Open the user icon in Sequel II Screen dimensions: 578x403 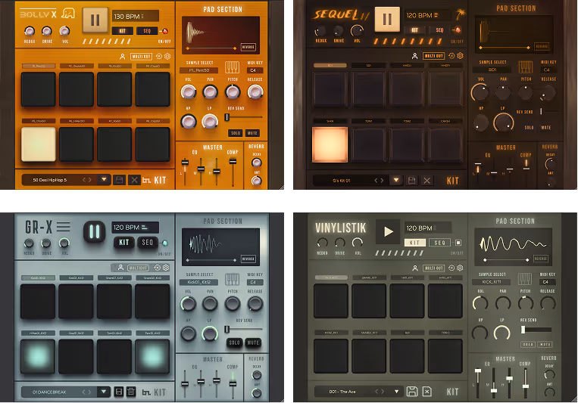point(414,56)
